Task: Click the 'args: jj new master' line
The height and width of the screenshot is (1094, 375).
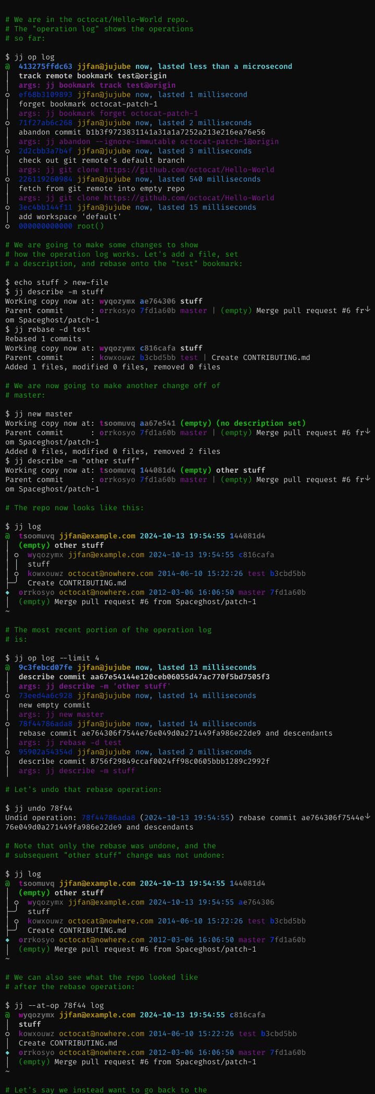Action: (x=61, y=714)
